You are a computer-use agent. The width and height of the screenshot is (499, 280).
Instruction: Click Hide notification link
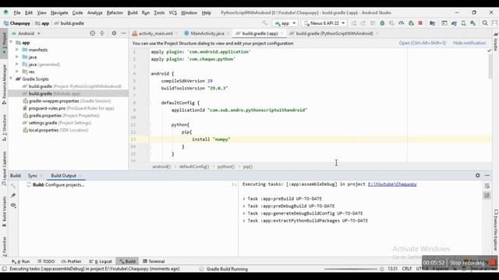(x=469, y=43)
